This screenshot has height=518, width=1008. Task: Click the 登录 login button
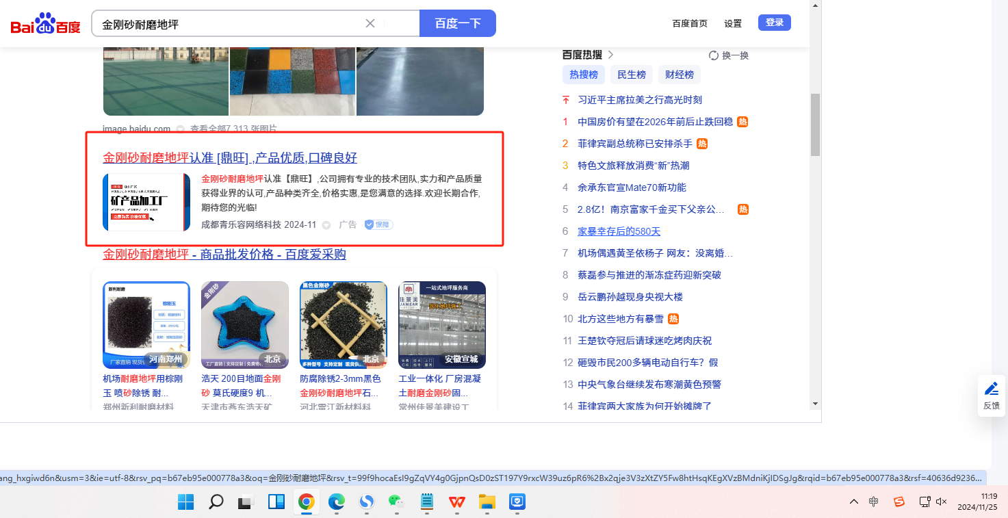point(774,23)
